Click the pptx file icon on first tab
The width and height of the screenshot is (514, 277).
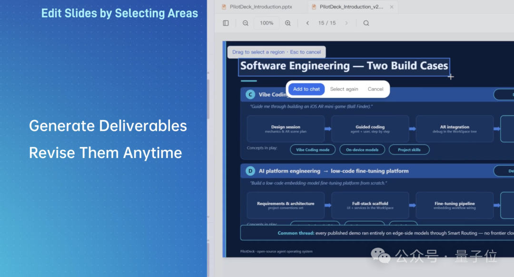click(224, 7)
